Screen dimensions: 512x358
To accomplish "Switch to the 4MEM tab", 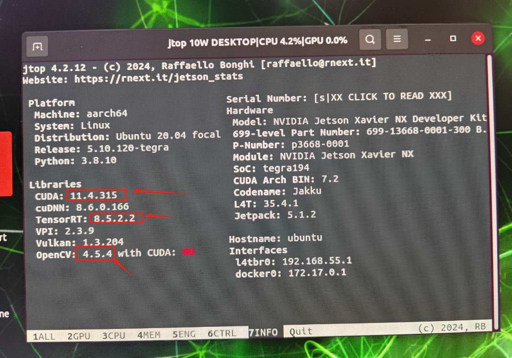I will [x=149, y=335].
